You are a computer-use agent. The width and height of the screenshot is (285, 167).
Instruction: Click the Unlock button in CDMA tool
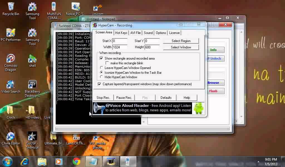tap(216, 58)
